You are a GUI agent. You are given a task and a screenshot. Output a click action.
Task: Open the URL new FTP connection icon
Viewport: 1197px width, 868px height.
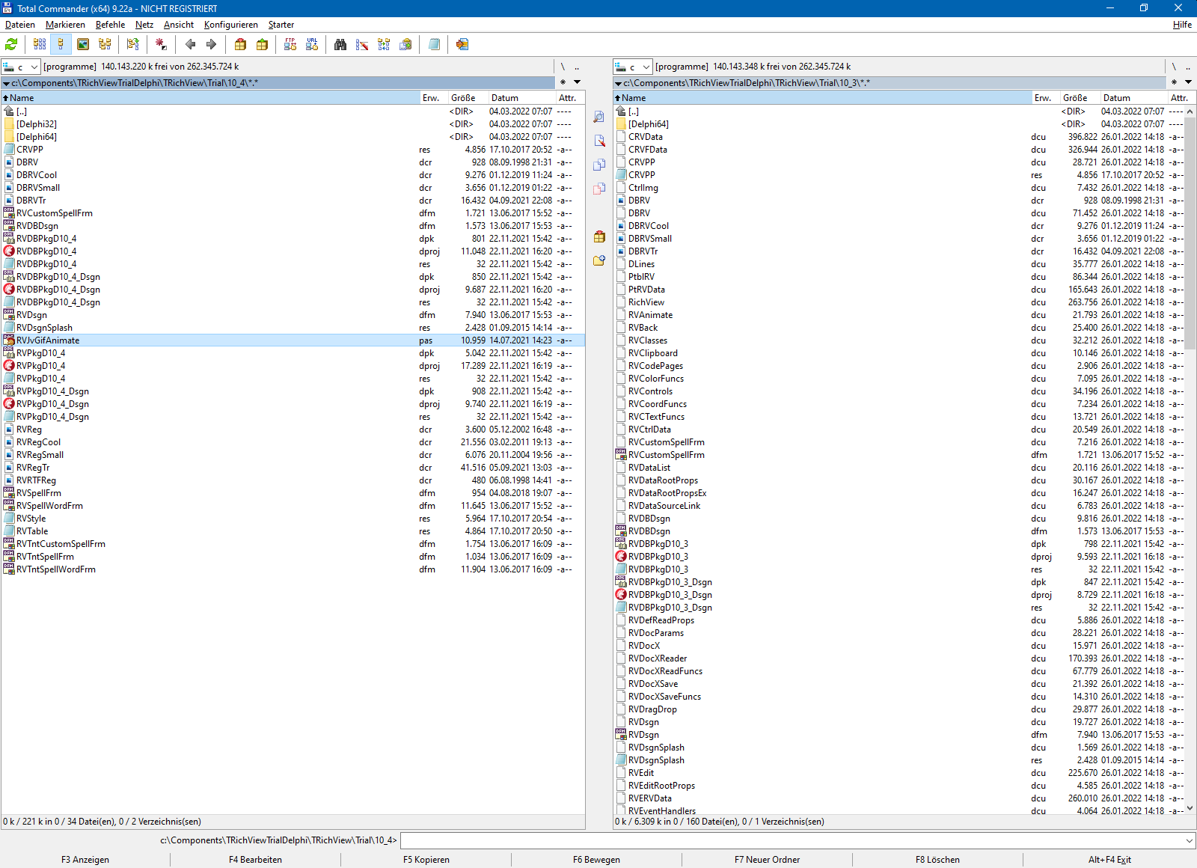click(312, 45)
